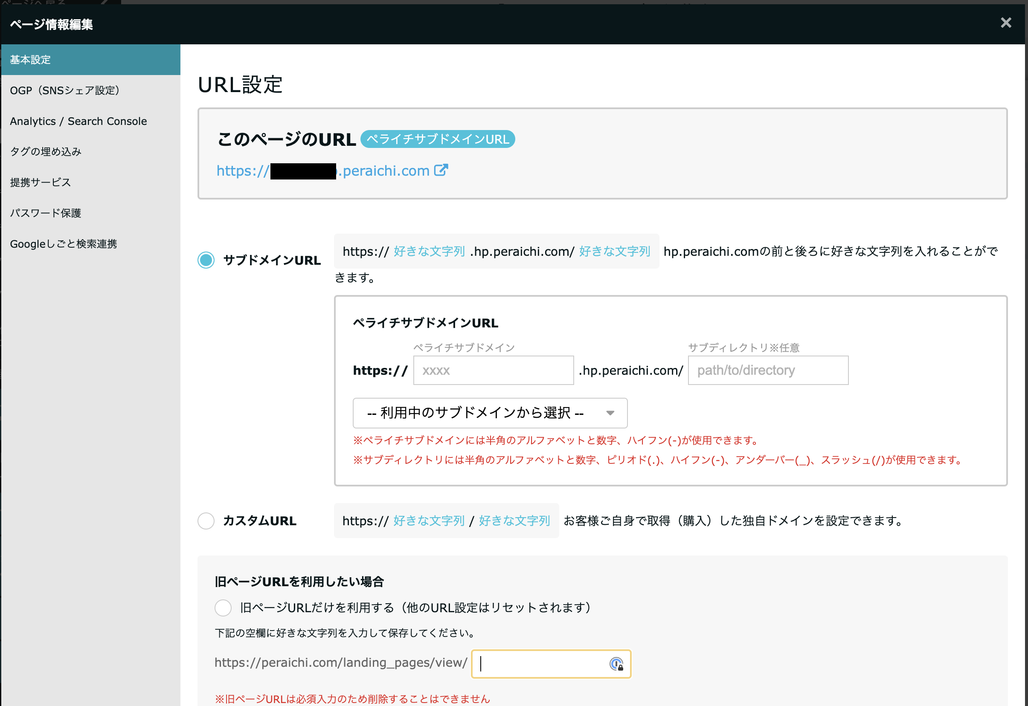Select the カスタムURL radio button
This screenshot has width=1028, height=706.
click(x=206, y=521)
